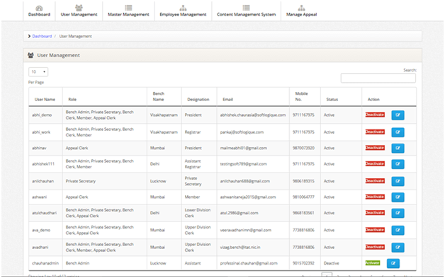This screenshot has width=445, height=278.
Task: Click Manage Appeal sitemap icon
Action: pos(301,8)
